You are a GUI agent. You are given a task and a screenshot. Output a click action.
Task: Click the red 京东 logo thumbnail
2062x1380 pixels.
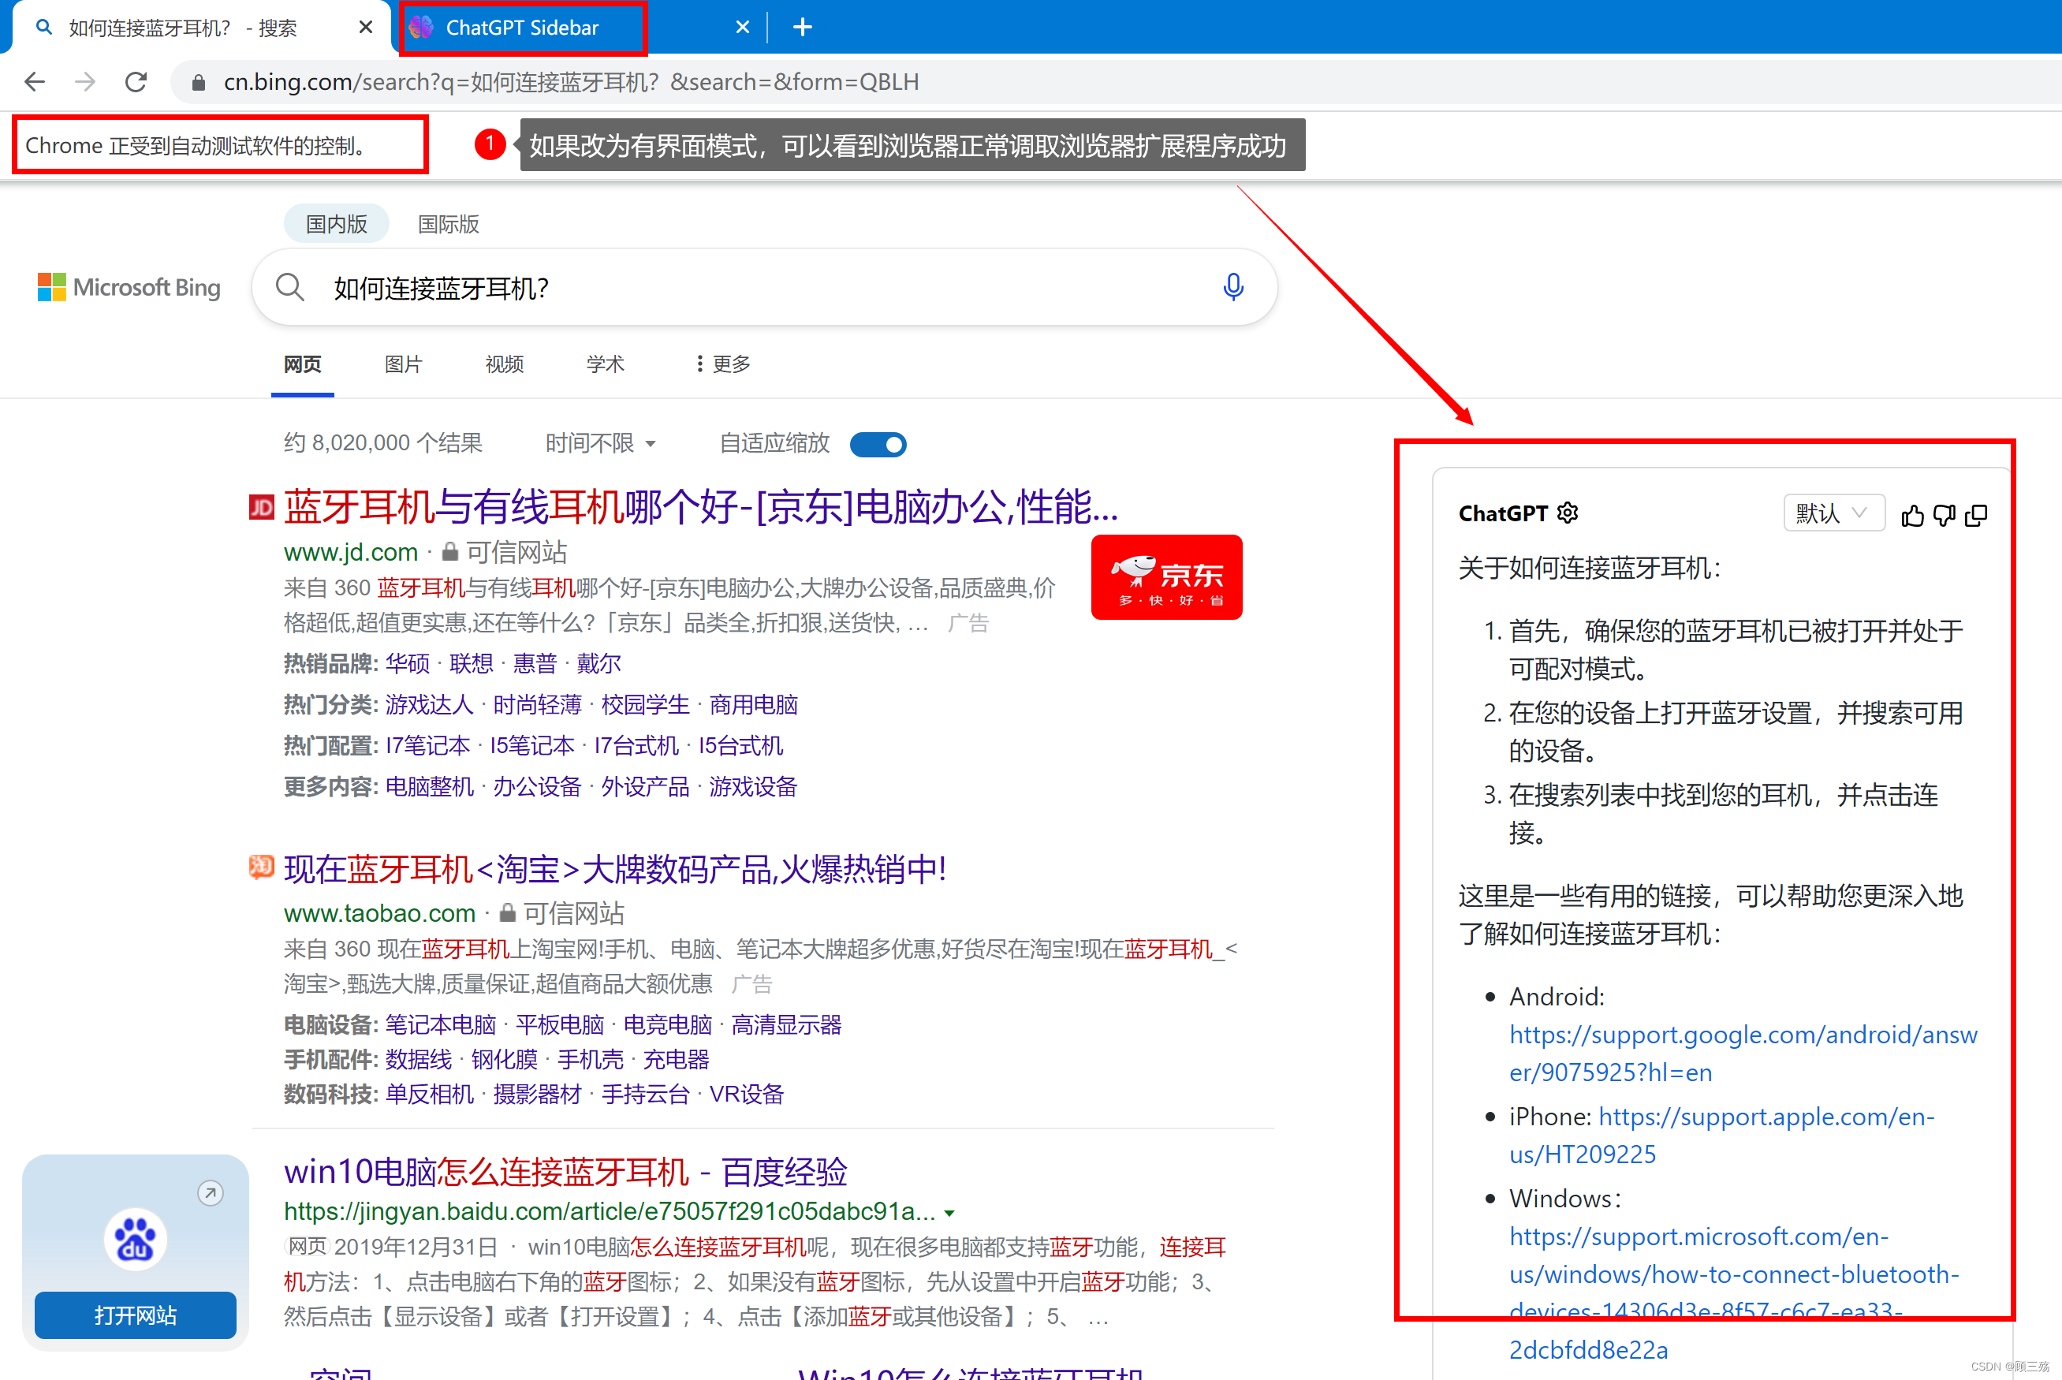pyautogui.click(x=1166, y=577)
